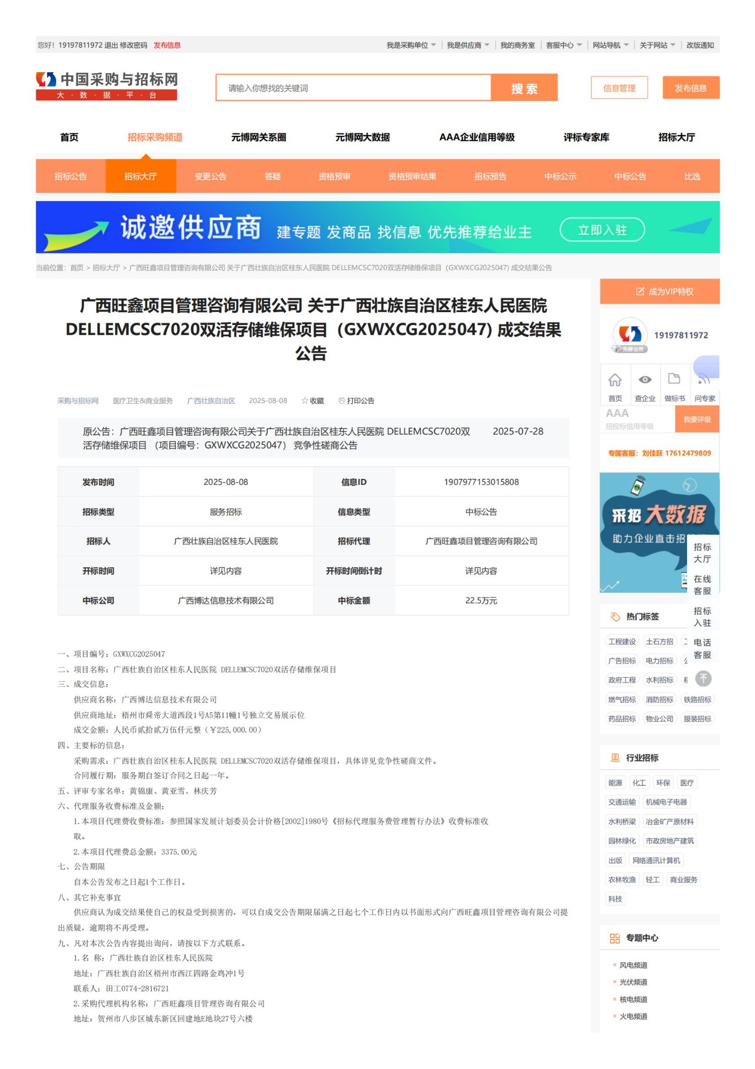This screenshot has height=1069, width=755.
Task: Click the back-to-top arrow icon
Action: pos(703,679)
